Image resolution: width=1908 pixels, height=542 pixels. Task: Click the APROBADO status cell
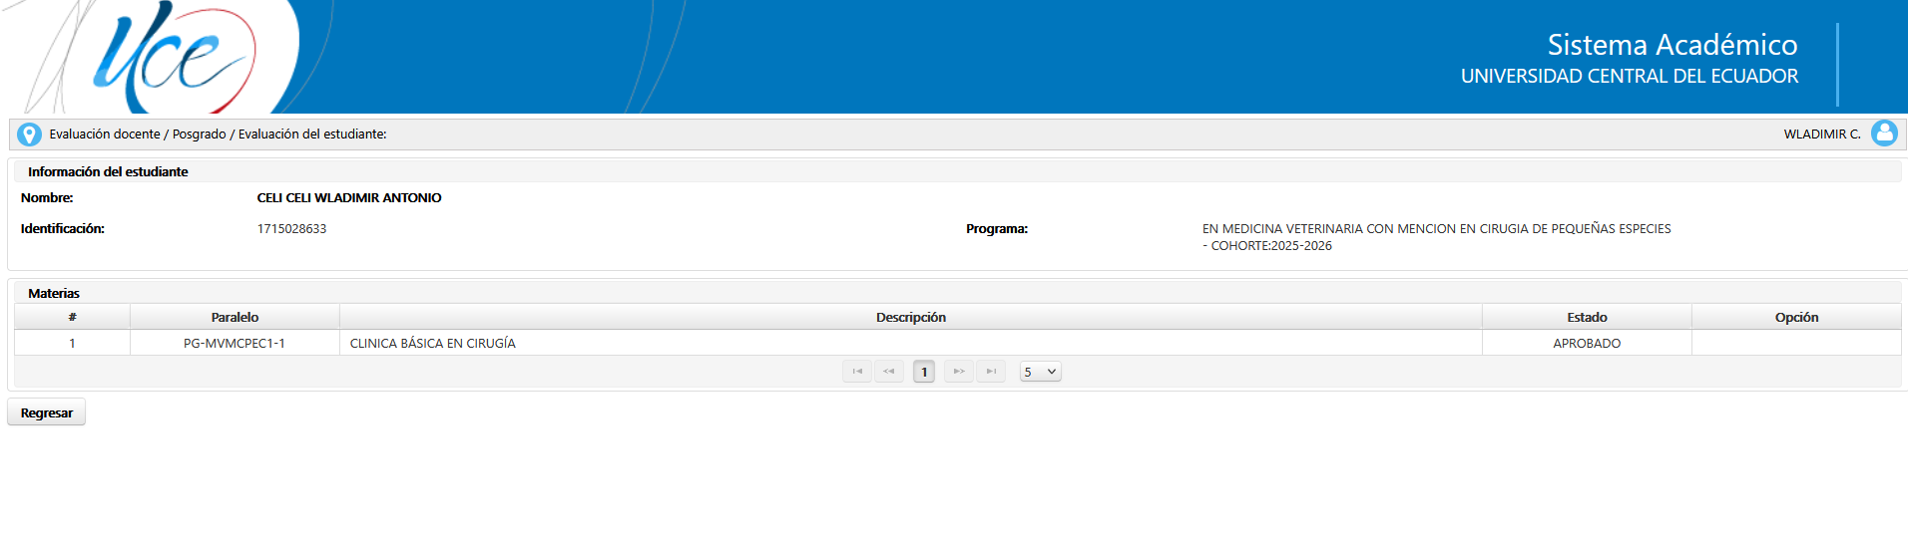click(1587, 343)
